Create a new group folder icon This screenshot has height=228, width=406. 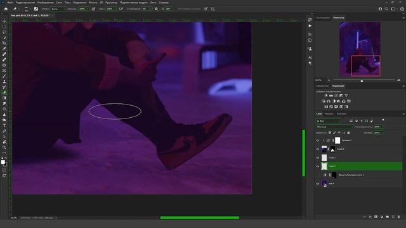[x=388, y=217]
